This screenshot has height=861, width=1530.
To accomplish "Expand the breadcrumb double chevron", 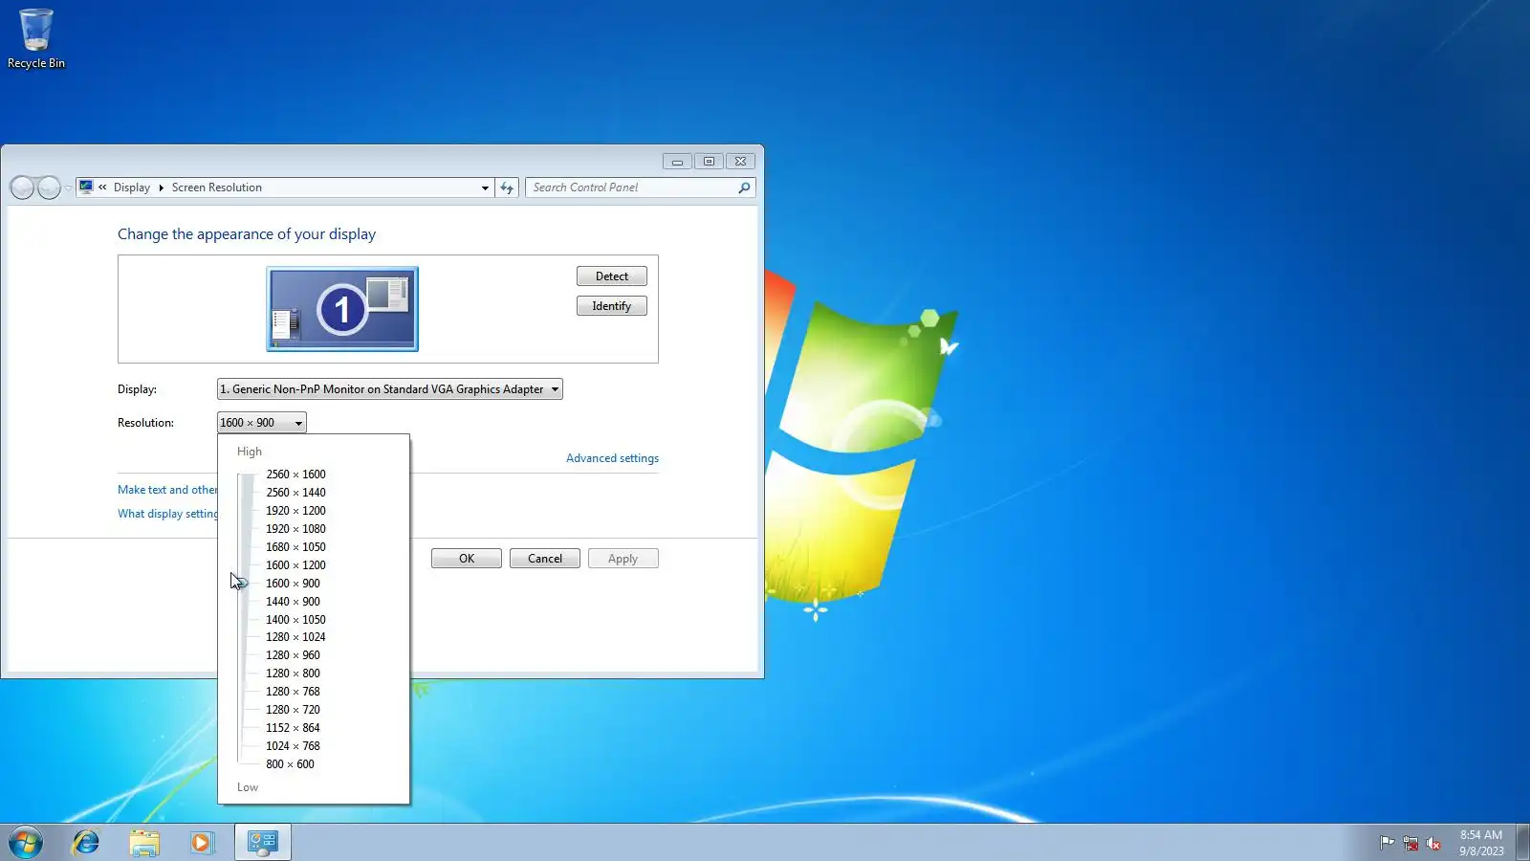I will pos(102,188).
